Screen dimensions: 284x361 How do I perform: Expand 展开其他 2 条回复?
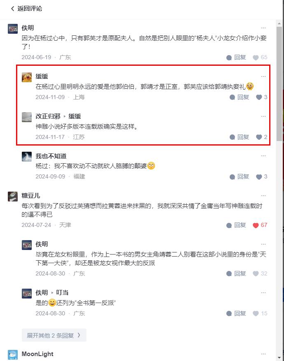click(x=54, y=335)
